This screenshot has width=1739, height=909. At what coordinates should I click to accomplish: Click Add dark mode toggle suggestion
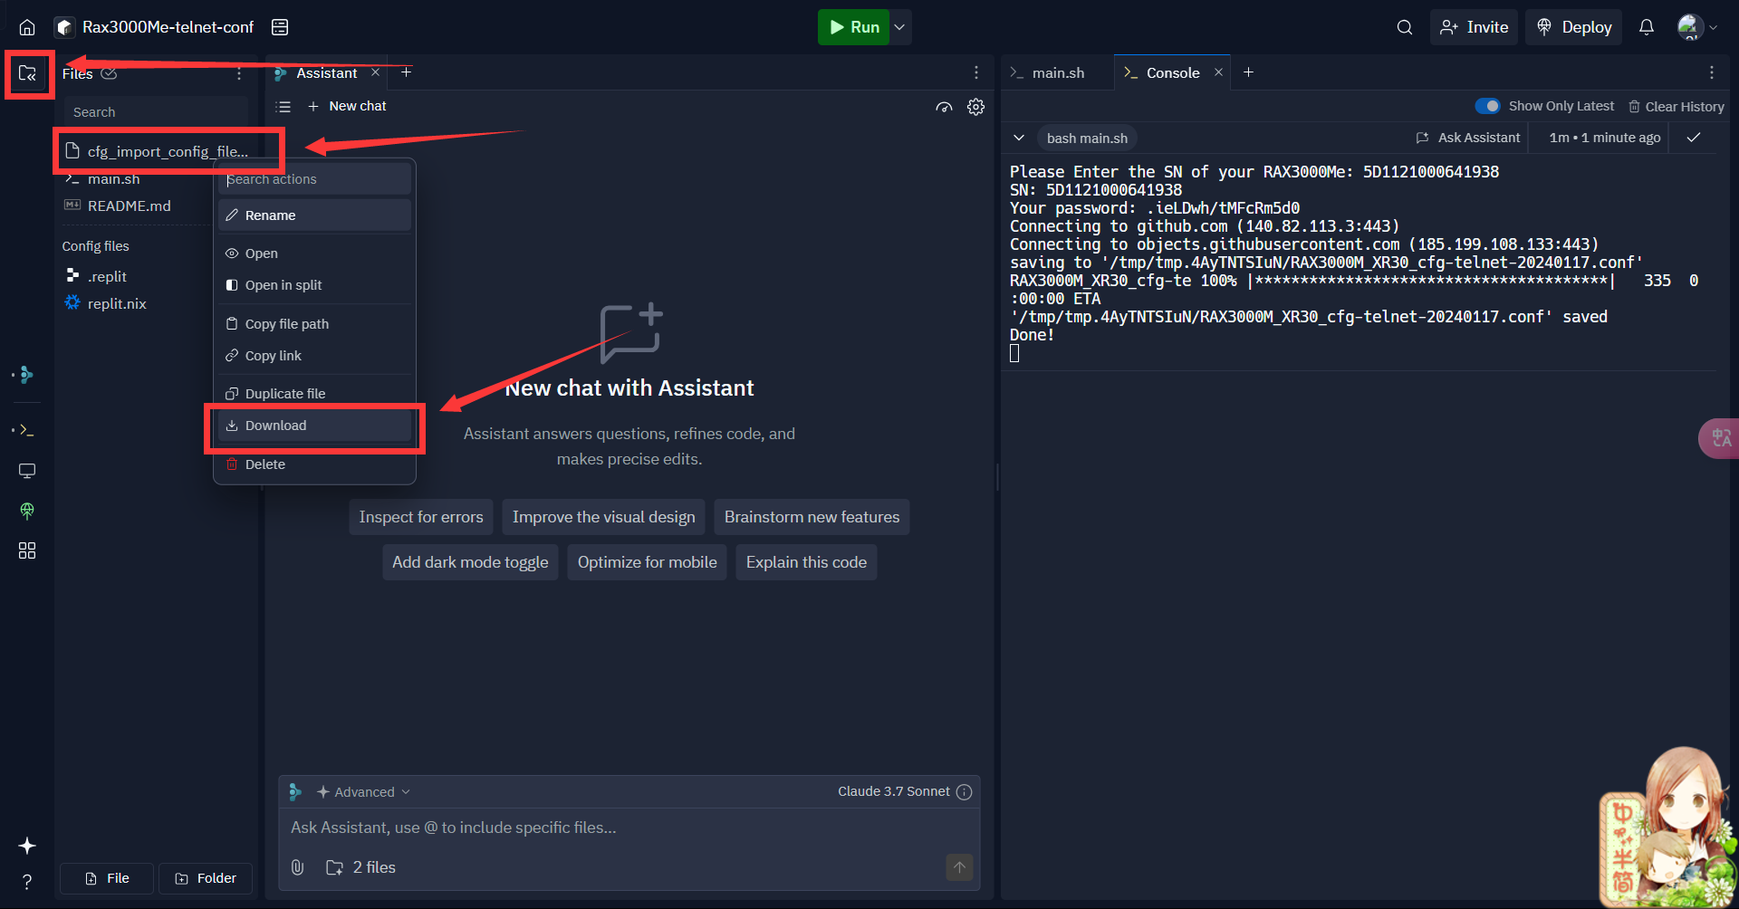tap(470, 562)
